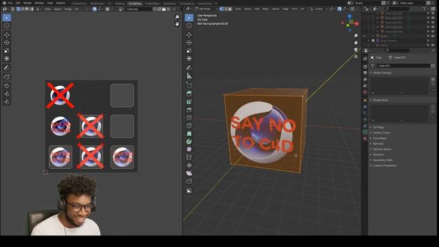Viewport: 439px width, 247px height.
Task: Open the Global transform orientation dropdown
Action: click(x=318, y=9)
